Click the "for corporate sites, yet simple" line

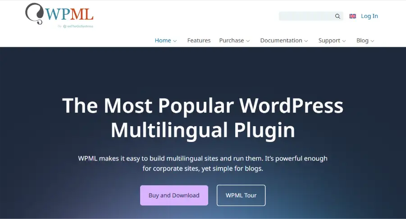coord(203,169)
